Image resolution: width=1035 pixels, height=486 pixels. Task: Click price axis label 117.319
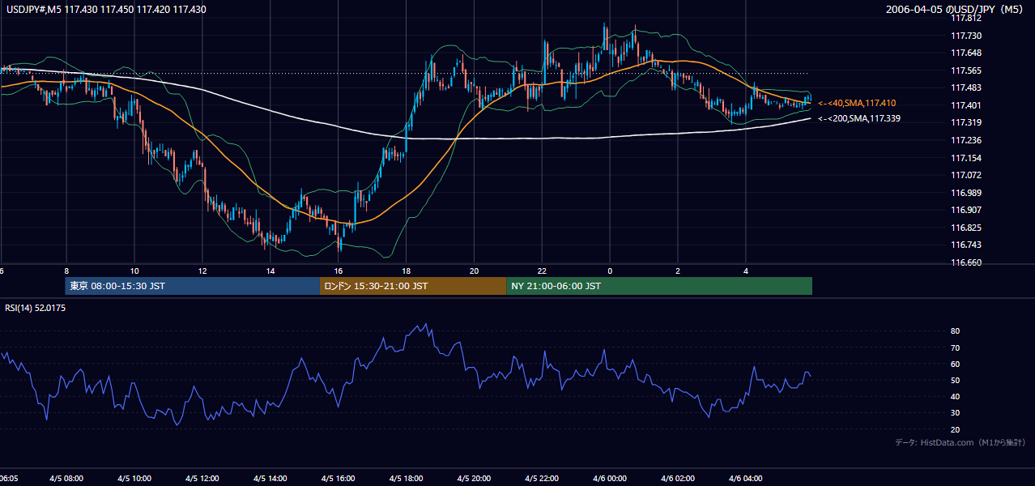point(965,122)
